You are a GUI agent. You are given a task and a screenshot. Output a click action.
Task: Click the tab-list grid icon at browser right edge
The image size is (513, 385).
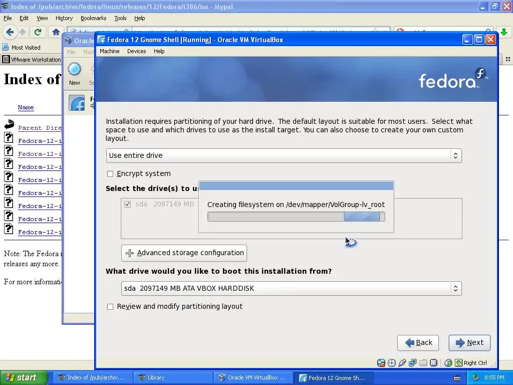tap(508, 59)
